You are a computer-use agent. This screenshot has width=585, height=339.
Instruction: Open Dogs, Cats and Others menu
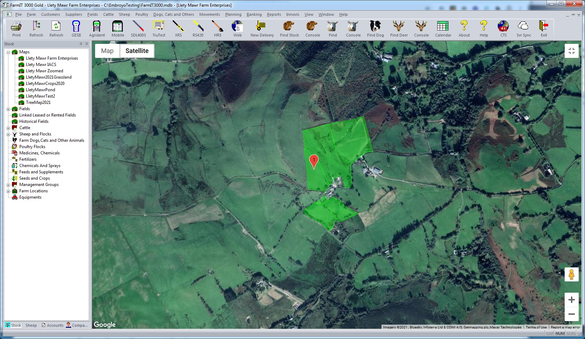(x=173, y=14)
